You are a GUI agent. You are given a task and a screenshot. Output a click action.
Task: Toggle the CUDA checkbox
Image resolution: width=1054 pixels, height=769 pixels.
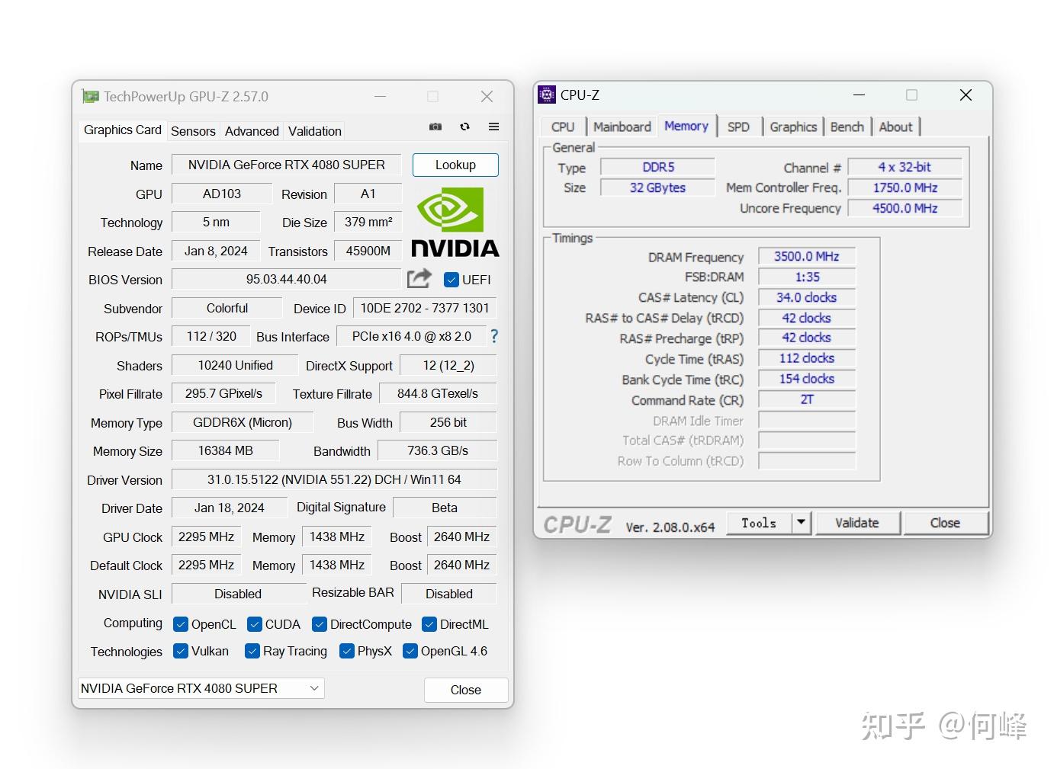pos(255,624)
